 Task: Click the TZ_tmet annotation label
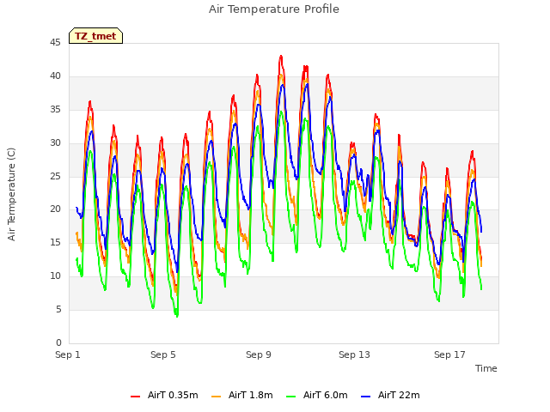click(x=95, y=36)
